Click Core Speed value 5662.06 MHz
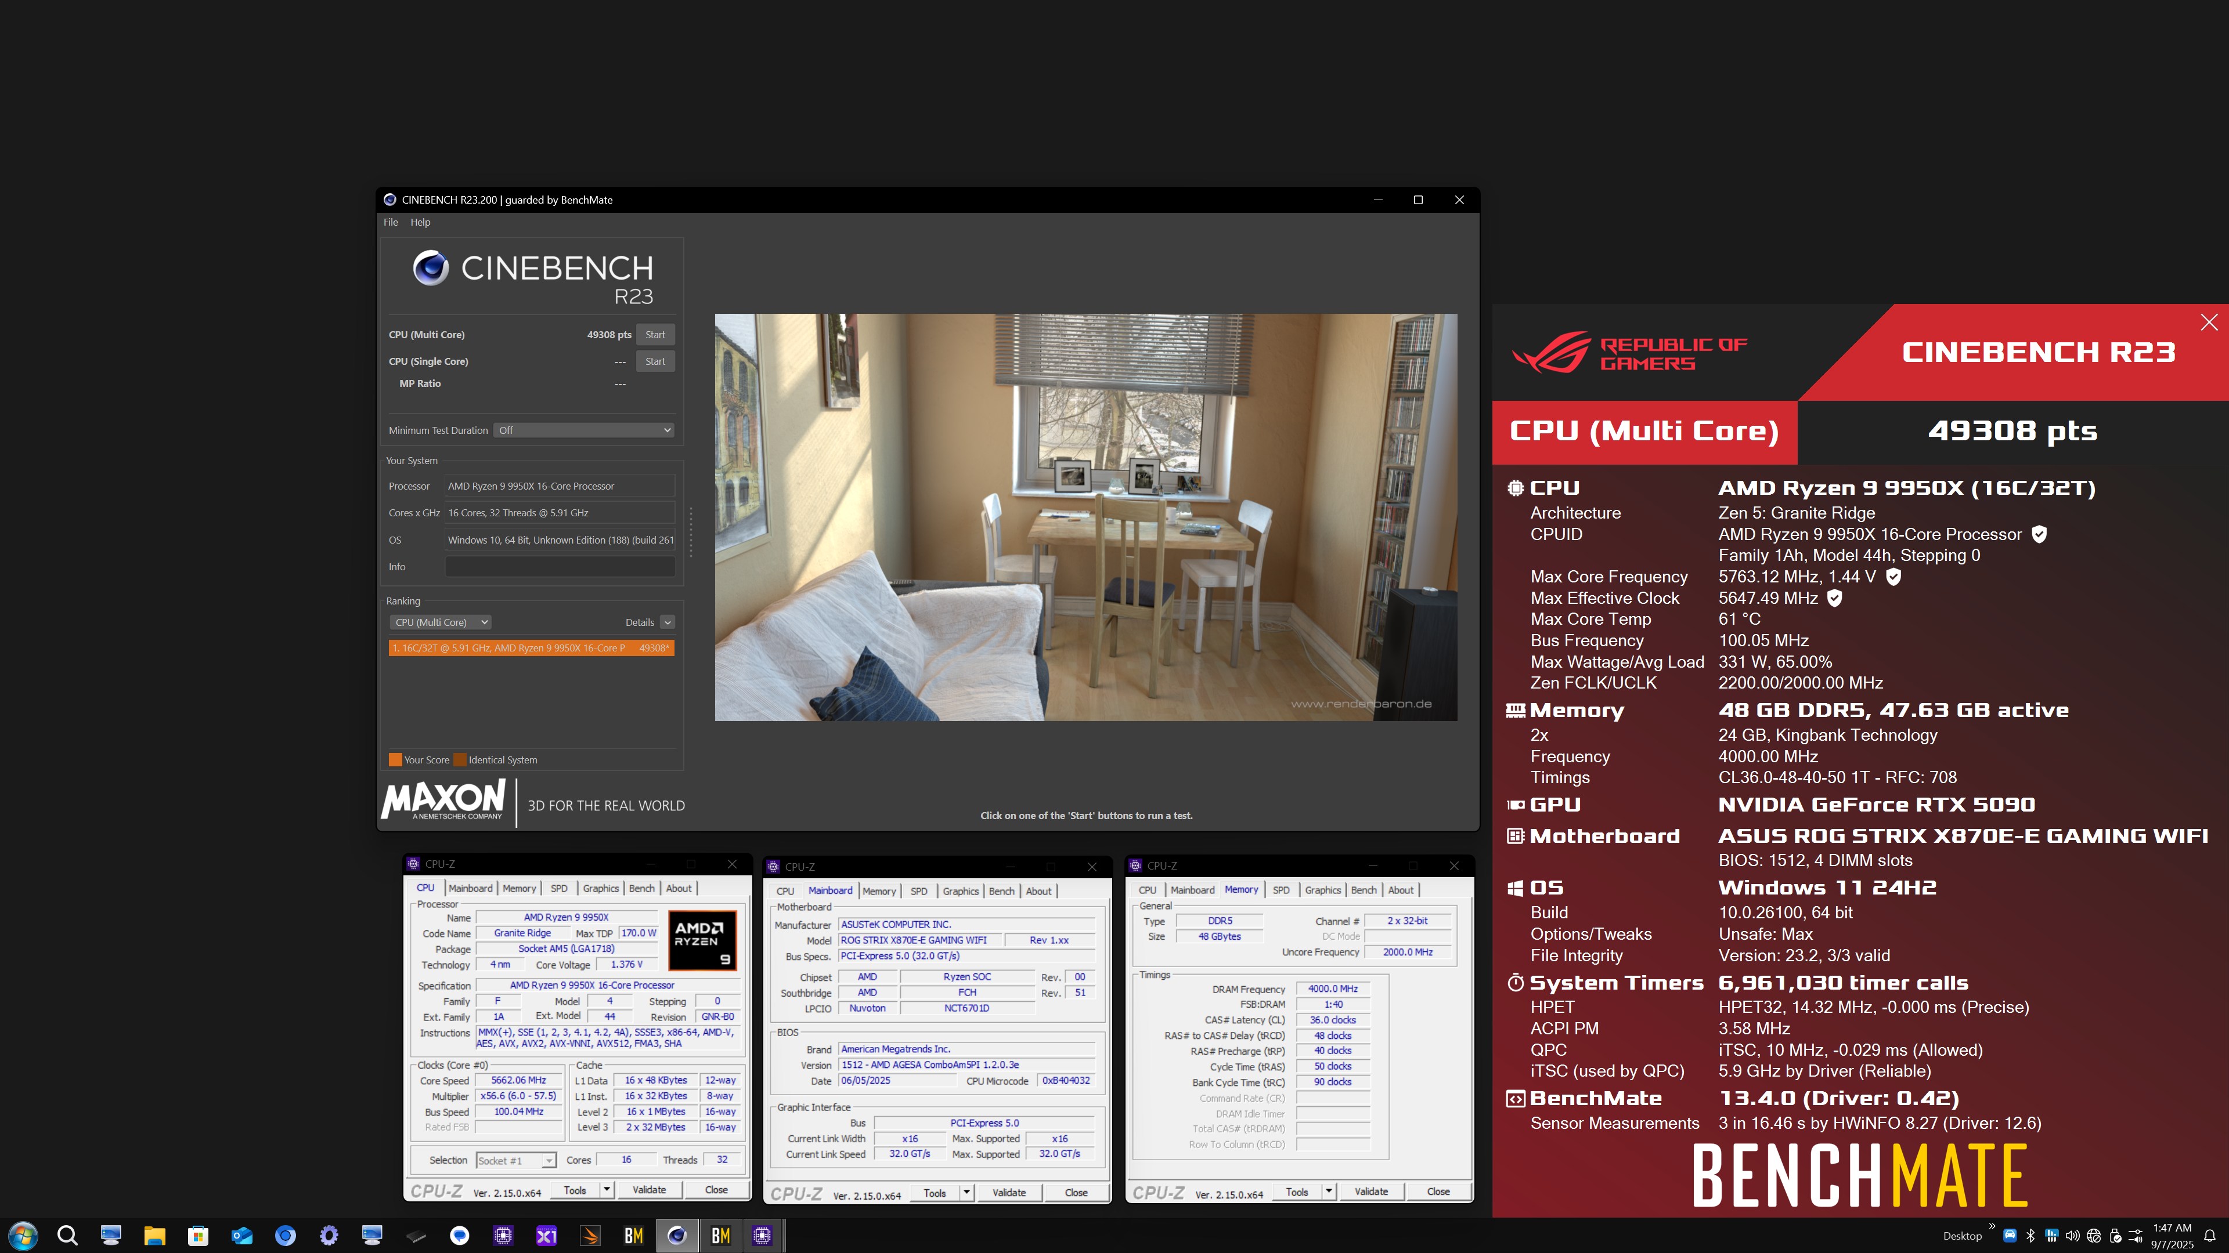This screenshot has height=1253, width=2229. point(518,1080)
